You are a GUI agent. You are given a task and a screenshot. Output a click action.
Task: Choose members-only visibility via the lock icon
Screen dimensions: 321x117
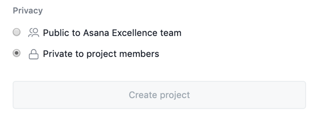pos(34,54)
